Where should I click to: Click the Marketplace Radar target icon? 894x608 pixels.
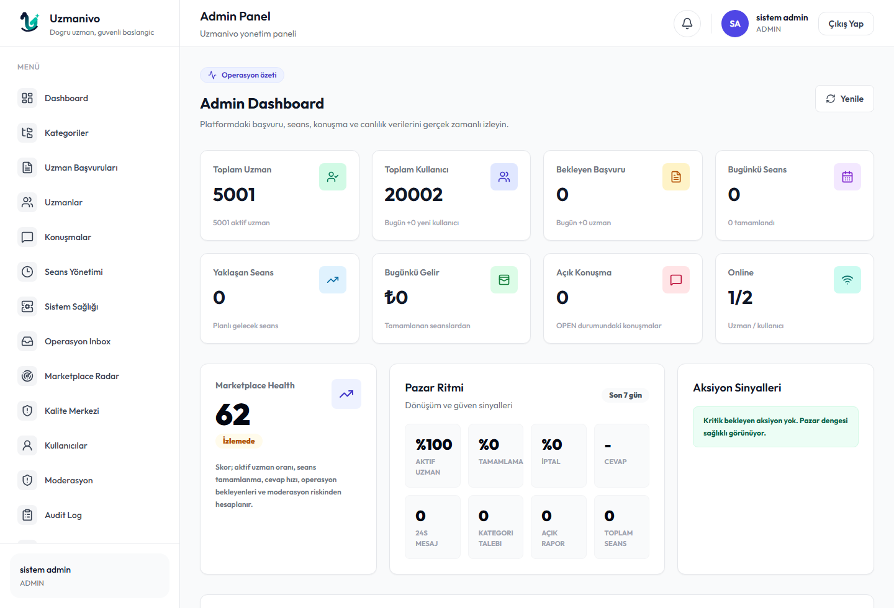click(x=27, y=376)
